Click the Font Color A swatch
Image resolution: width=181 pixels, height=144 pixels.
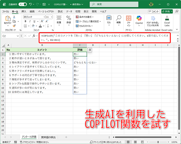click(40, 26)
